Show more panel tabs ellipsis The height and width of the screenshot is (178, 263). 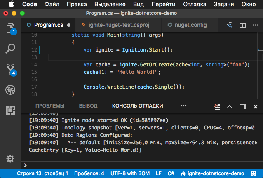click(183, 106)
